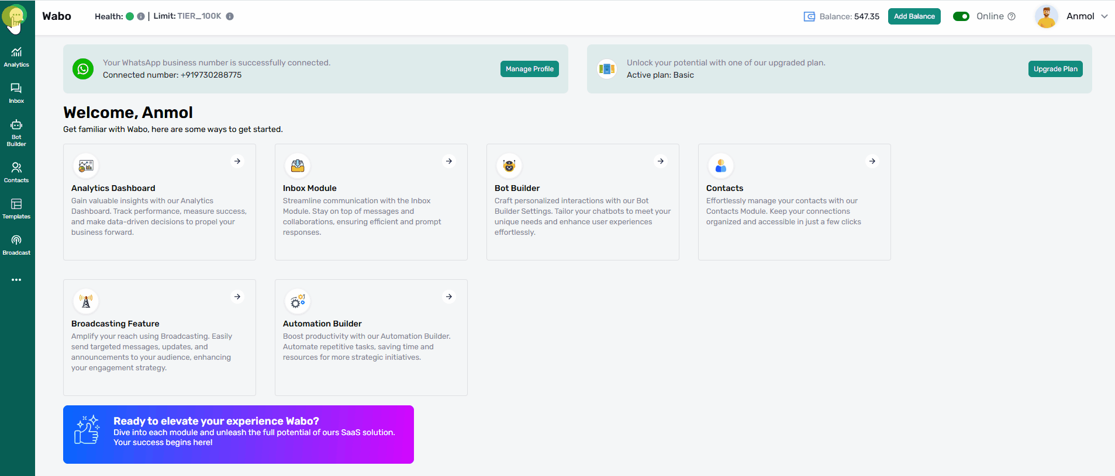Screen dimensions: 1115x476
Task: Open Contacts from the sidebar
Action: click(x=16, y=172)
